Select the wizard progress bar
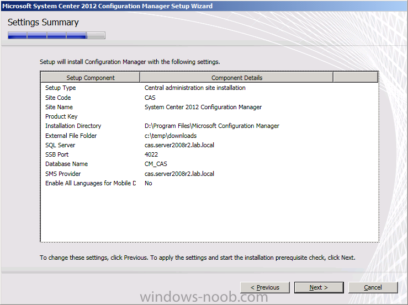408x305 pixels. tap(56, 35)
